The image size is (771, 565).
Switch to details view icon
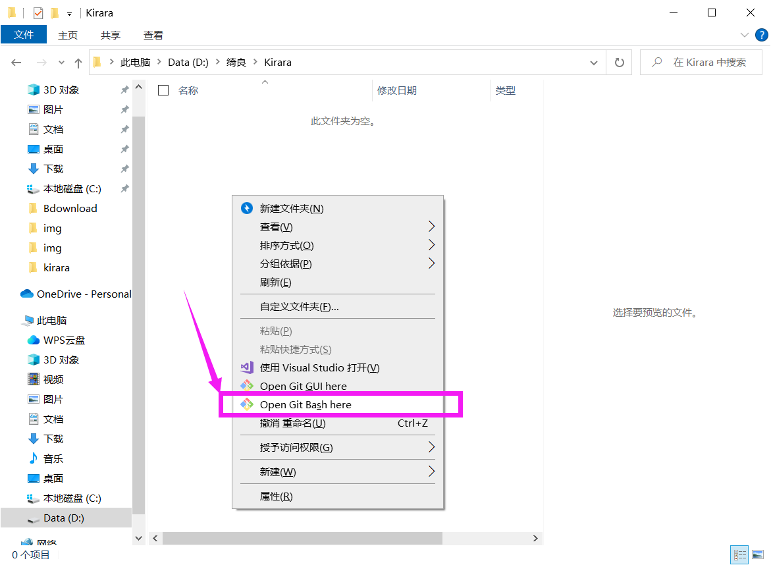point(739,554)
